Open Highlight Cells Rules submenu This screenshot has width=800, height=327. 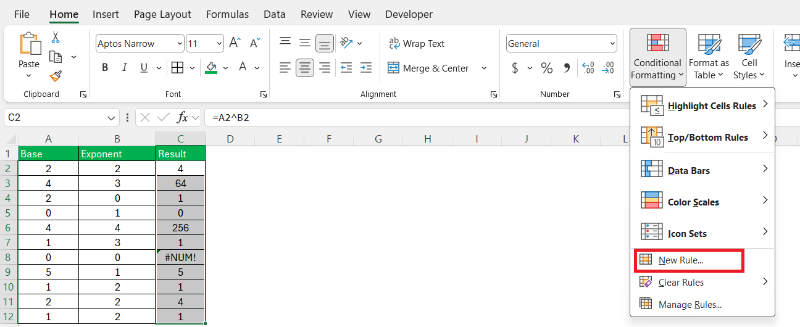click(702, 106)
